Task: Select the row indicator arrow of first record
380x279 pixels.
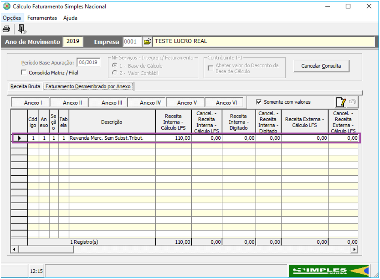Action: [x=19, y=138]
